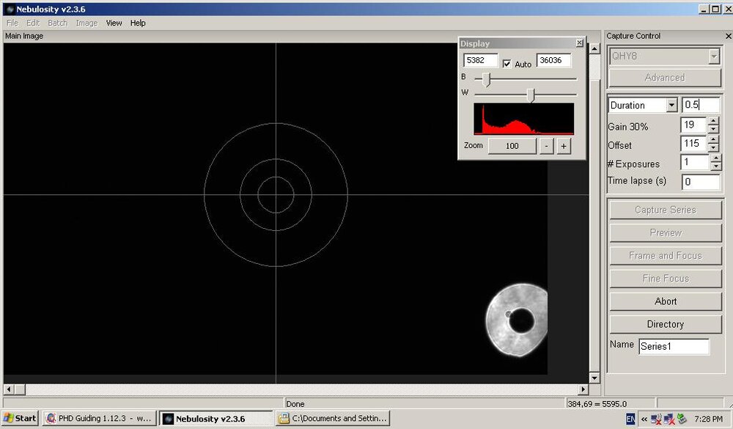Click the Directory button
This screenshot has width=733, height=429.
tap(665, 324)
